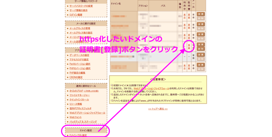Click >> トップへ戻る << link
Viewport: 272px width, 137px height.
[158, 109]
